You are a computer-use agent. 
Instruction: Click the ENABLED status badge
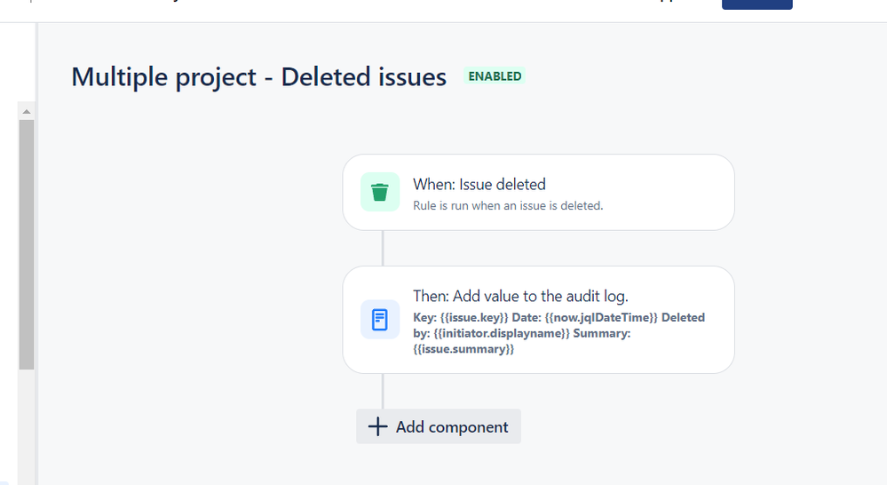click(495, 76)
